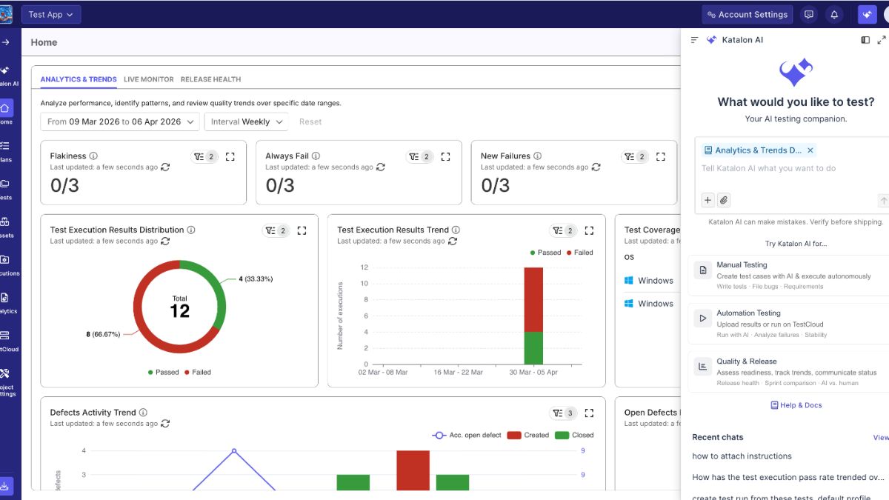Screen dimensions: 889x500
Task: Click the failed red segment of the bar
Action: (x=533, y=299)
